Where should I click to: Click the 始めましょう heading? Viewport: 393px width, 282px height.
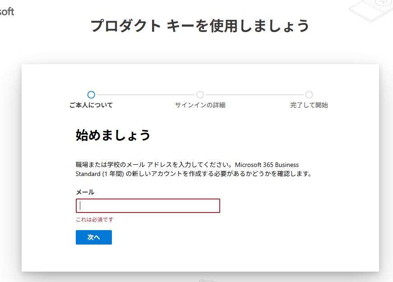click(113, 135)
